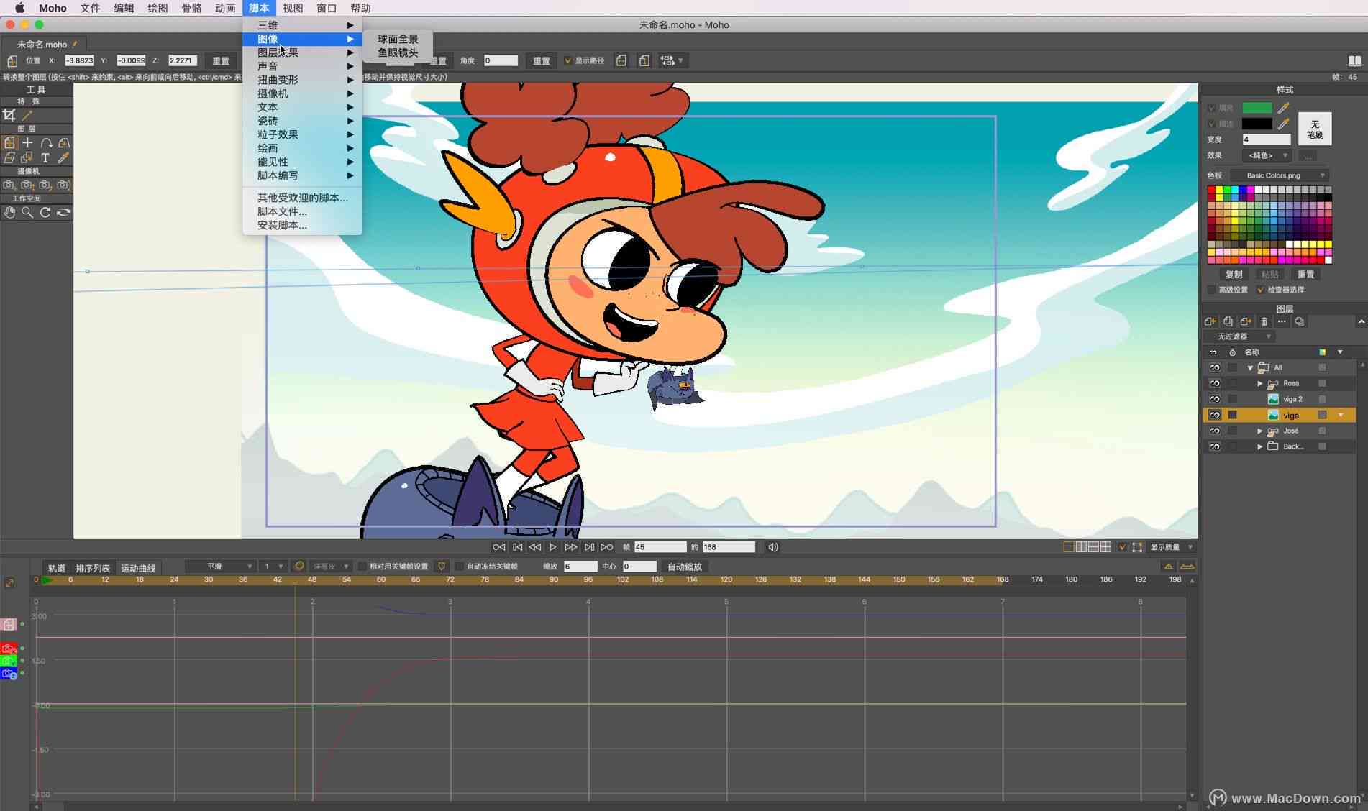
Task: Click the black stroke color swatch
Action: click(1257, 124)
